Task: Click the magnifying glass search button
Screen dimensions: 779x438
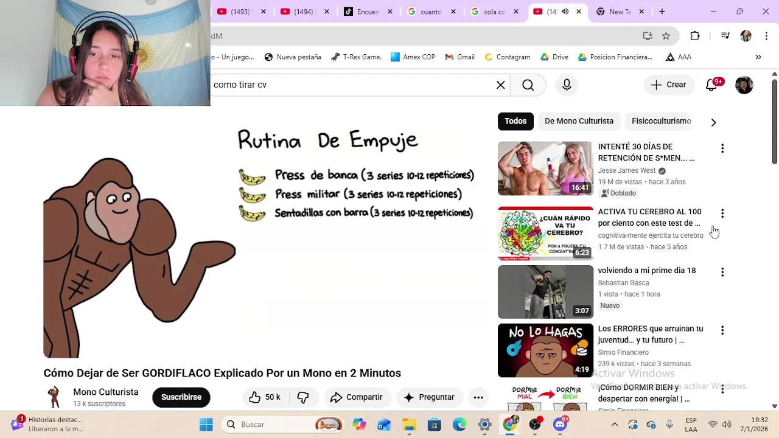Action: point(528,85)
